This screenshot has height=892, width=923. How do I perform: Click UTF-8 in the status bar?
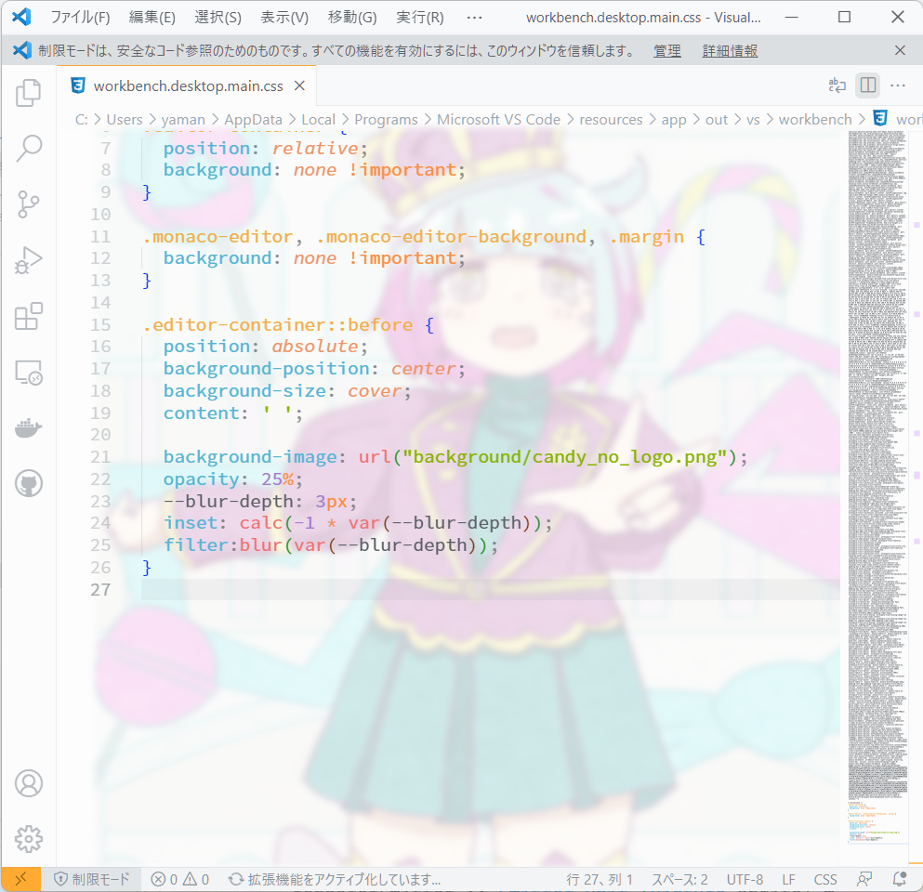(x=745, y=878)
